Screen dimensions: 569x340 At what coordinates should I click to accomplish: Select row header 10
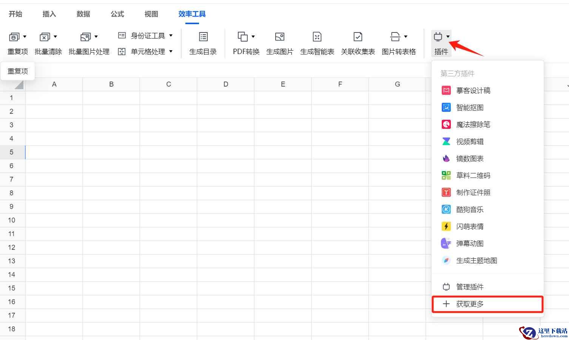coord(12,220)
